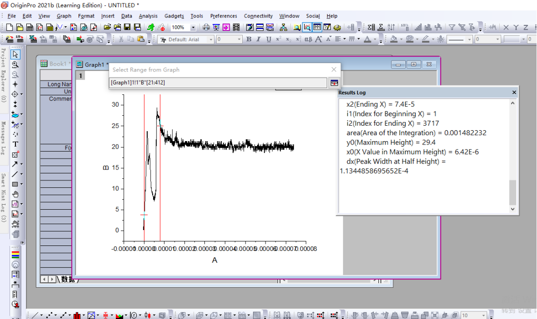Click the font color A swatch button
This screenshot has height=319, width=537.
[x=367, y=39]
